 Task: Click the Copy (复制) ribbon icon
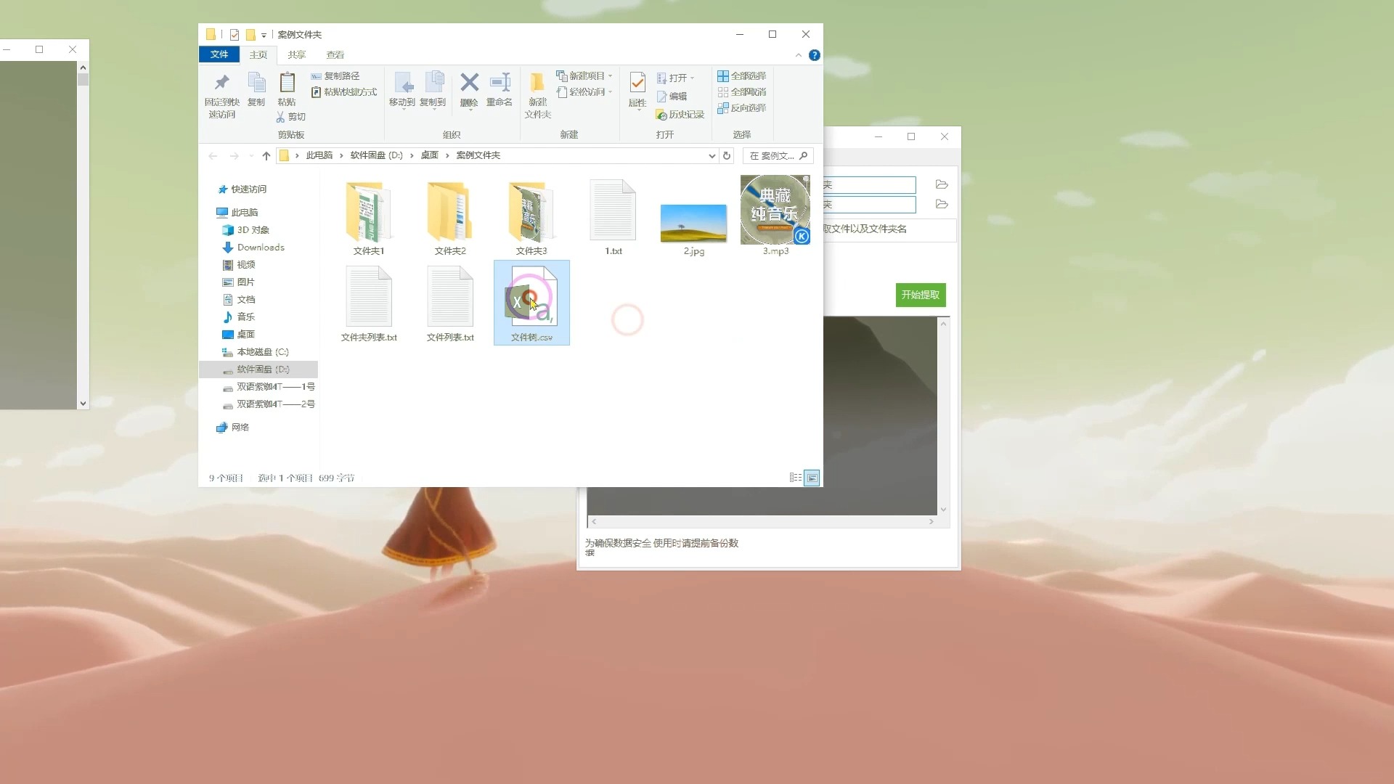[256, 83]
